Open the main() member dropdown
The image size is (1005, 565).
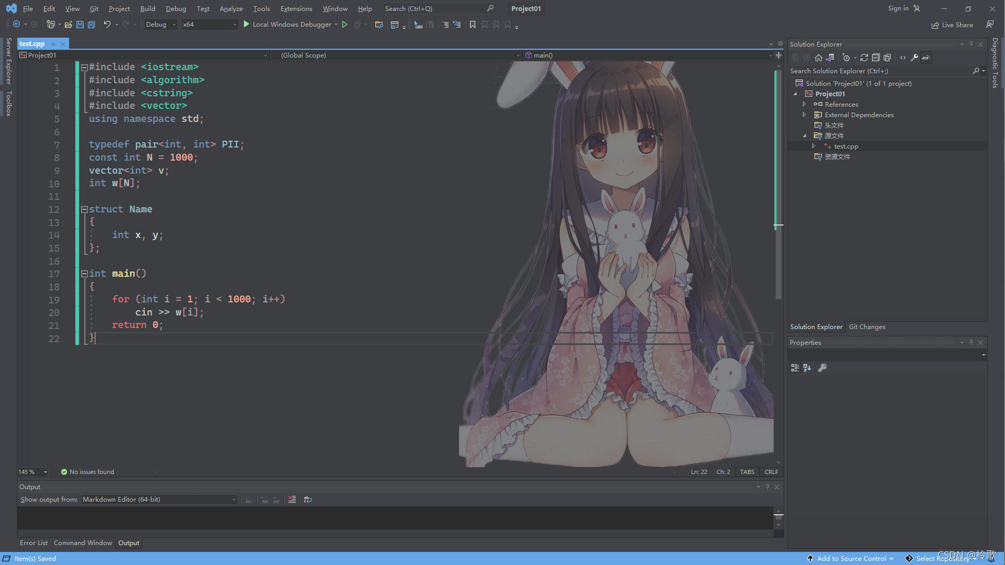[648, 55]
